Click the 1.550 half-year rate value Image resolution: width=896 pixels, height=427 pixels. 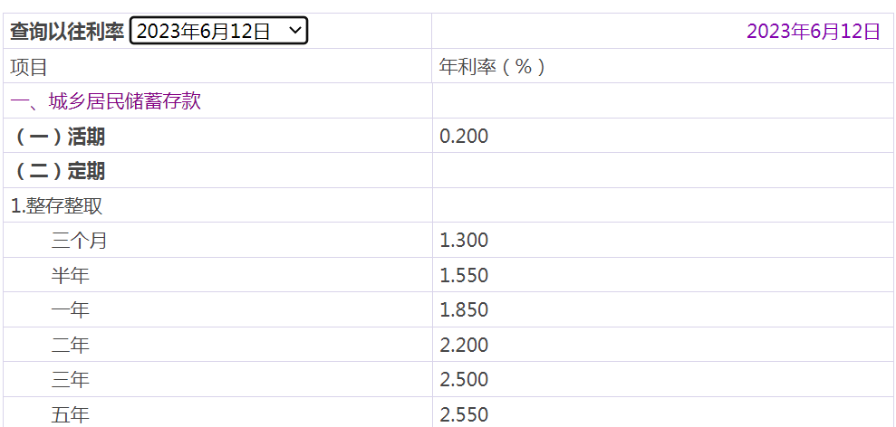tap(464, 276)
